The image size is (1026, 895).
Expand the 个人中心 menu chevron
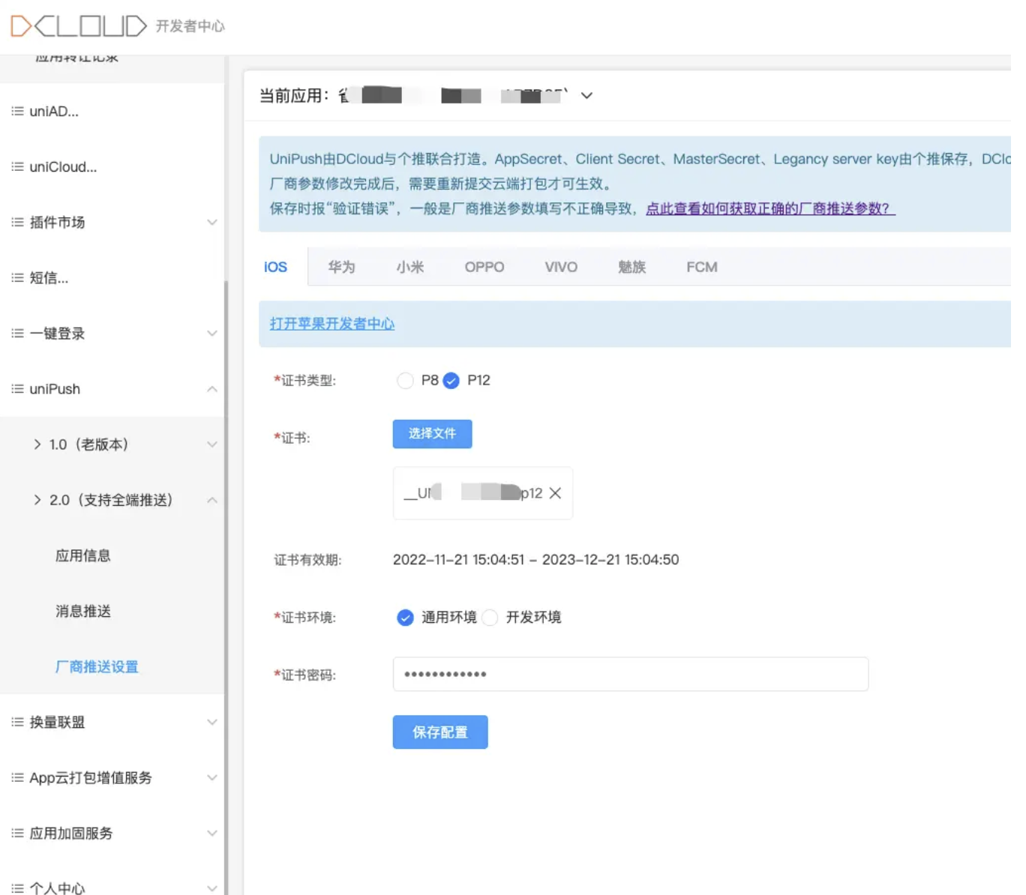click(x=212, y=888)
